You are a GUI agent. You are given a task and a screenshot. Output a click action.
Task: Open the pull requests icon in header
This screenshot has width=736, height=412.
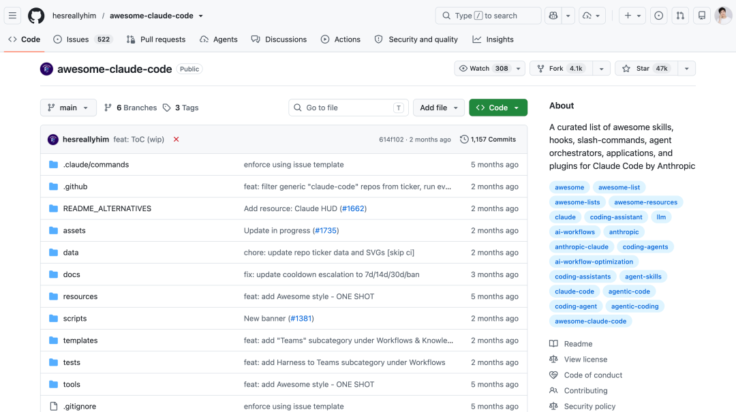click(x=680, y=16)
